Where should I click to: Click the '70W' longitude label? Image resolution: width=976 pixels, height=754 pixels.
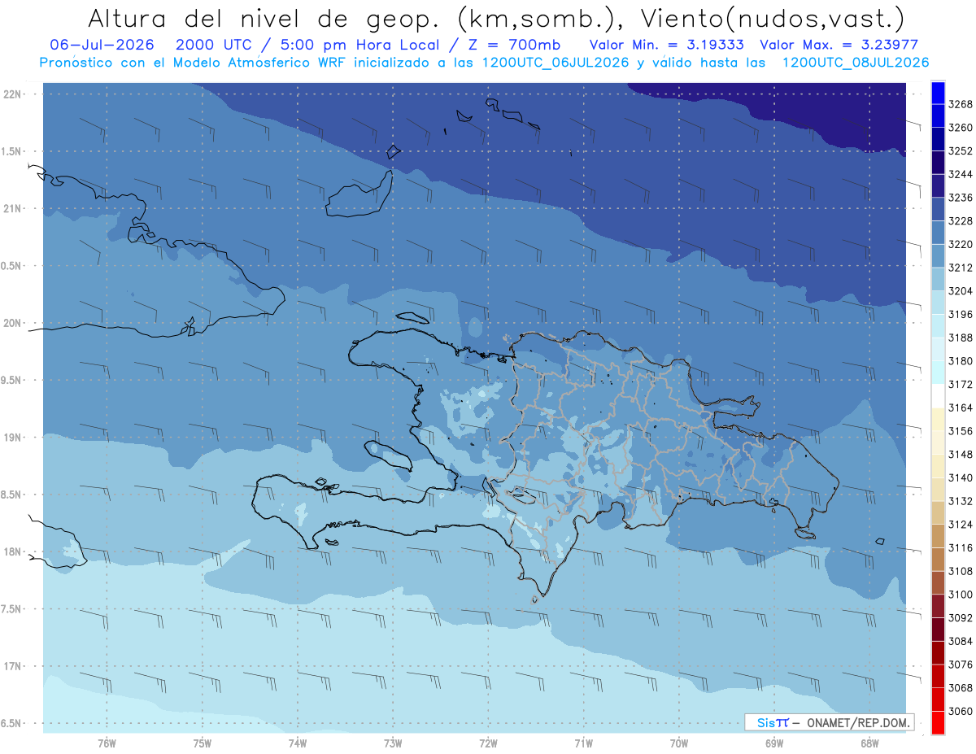click(x=679, y=743)
